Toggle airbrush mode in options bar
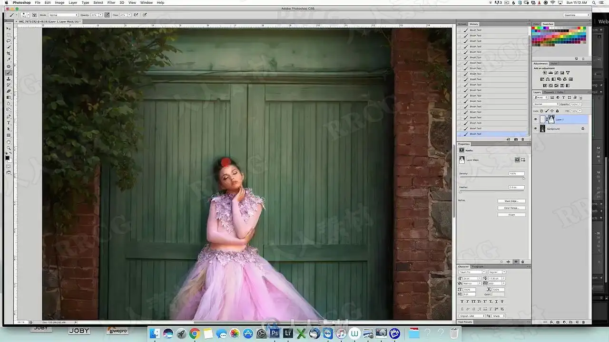This screenshot has height=342, width=609. (x=136, y=15)
